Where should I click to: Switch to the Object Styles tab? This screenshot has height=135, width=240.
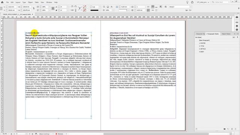226,34
